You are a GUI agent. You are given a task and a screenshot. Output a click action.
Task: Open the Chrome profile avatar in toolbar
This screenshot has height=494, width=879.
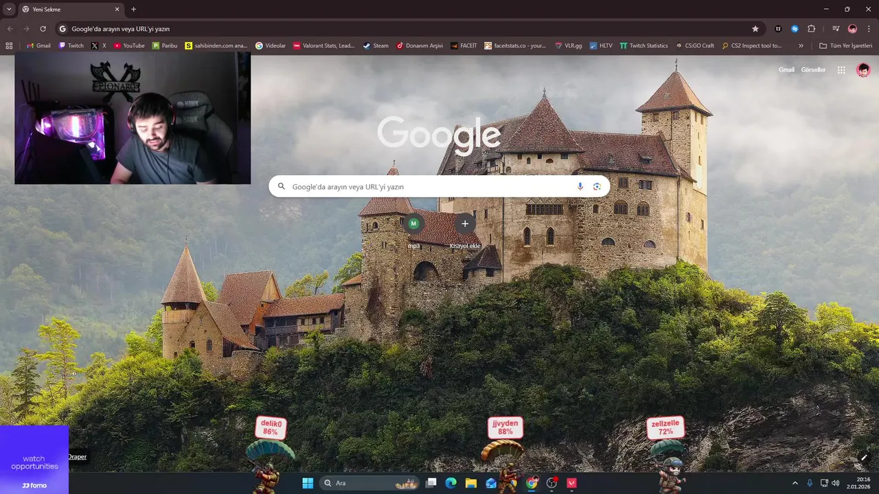[852, 29]
